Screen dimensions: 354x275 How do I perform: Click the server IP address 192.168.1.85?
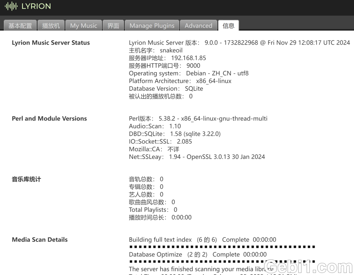188,58
